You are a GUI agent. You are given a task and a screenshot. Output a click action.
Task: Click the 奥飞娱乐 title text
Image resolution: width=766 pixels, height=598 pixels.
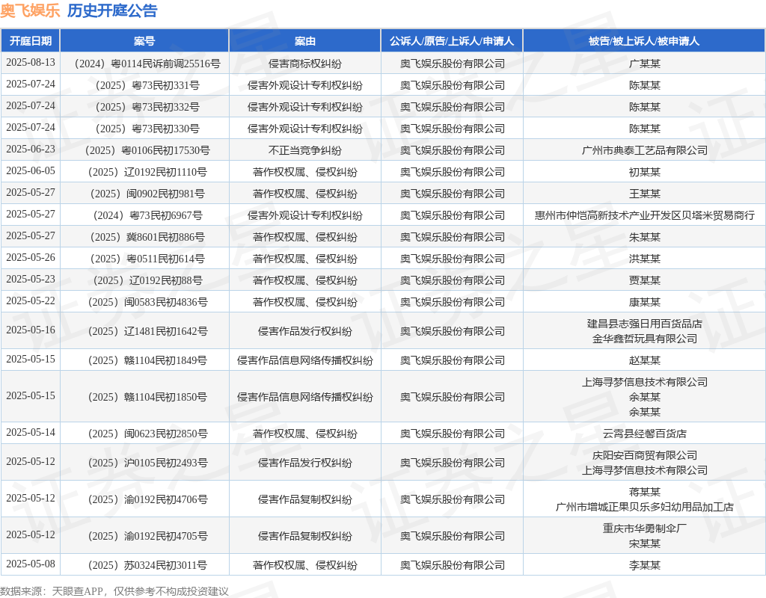(30, 10)
